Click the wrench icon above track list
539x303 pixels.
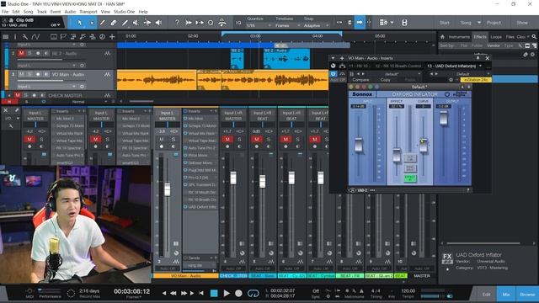(x=24, y=37)
